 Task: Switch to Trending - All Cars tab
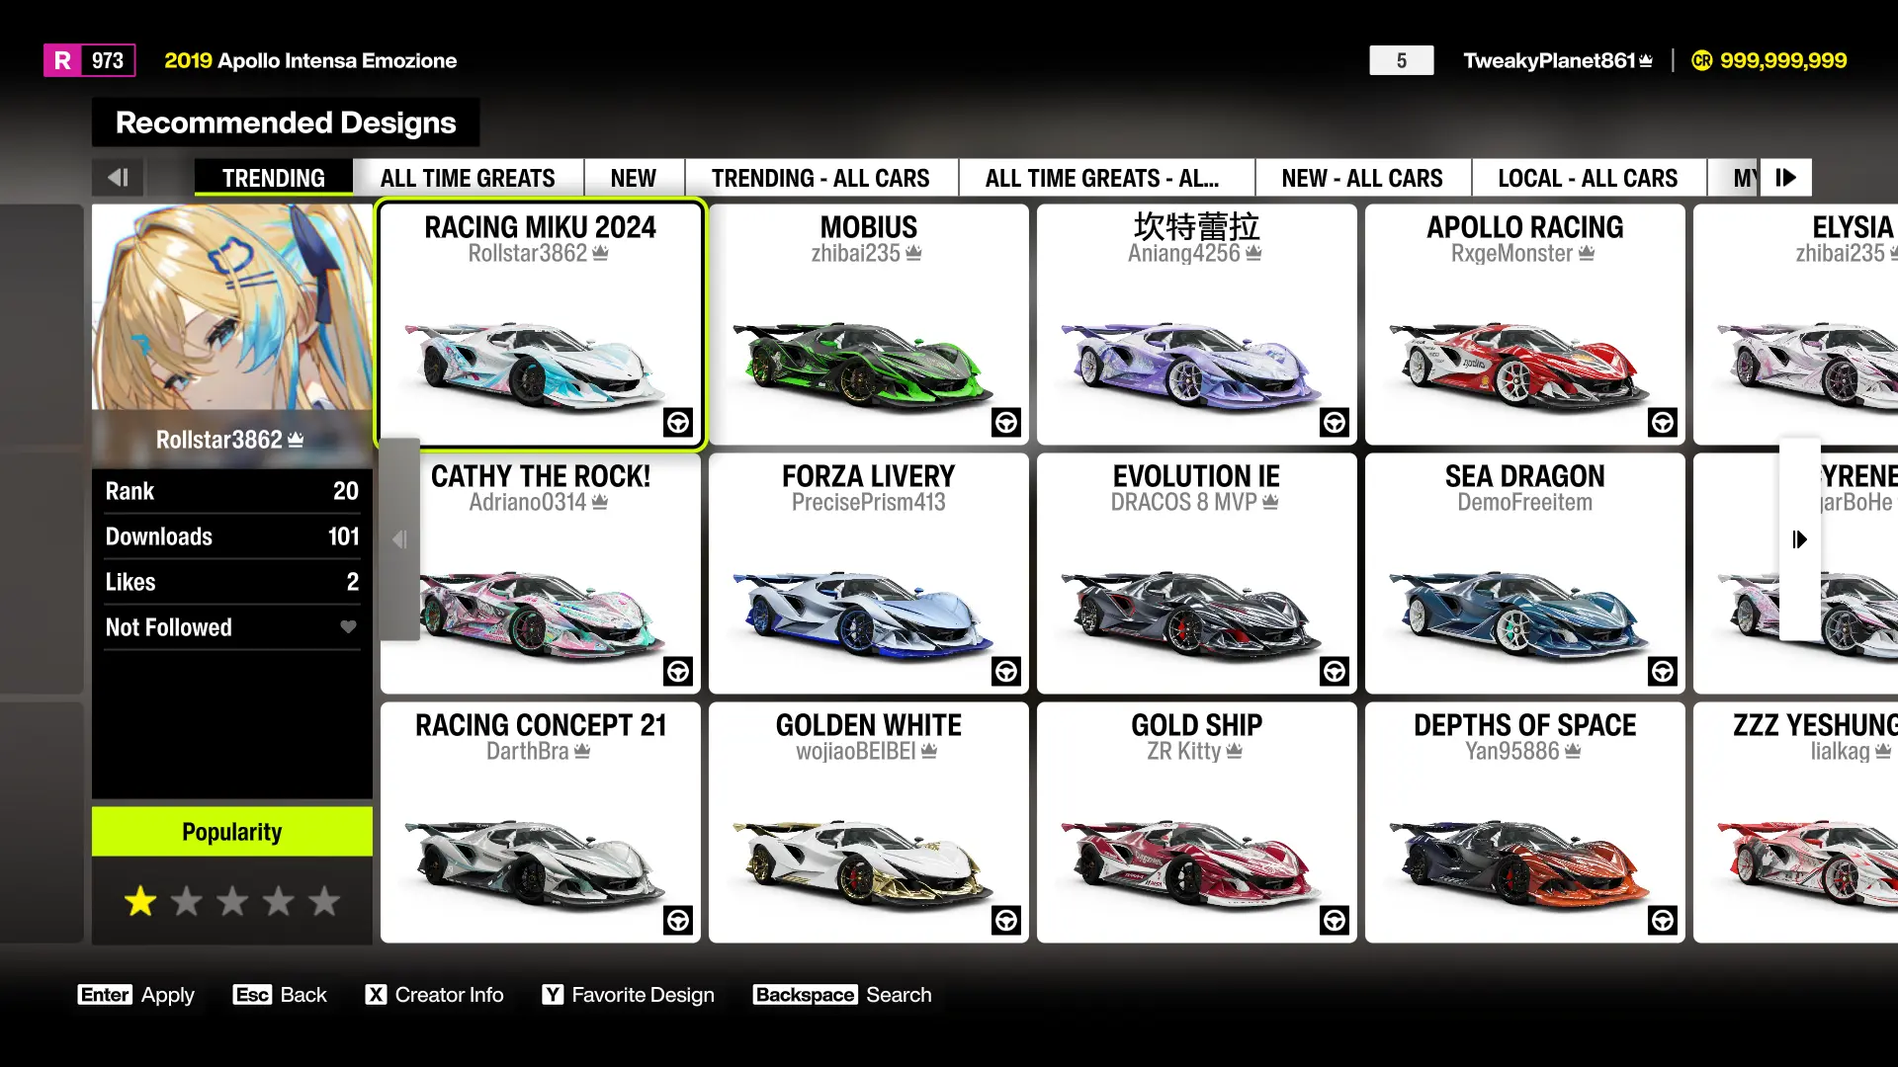820,178
